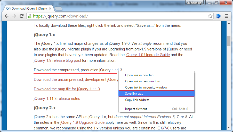Bookmark this page with the star icon
This screenshot has width=233, height=132.
coord(210,16)
